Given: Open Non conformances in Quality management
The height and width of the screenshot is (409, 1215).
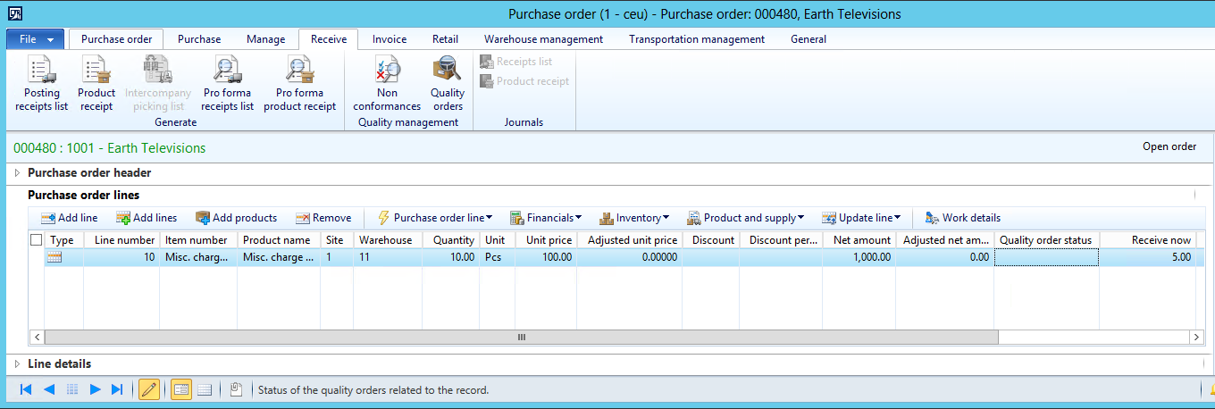Looking at the screenshot, I should click(387, 70).
